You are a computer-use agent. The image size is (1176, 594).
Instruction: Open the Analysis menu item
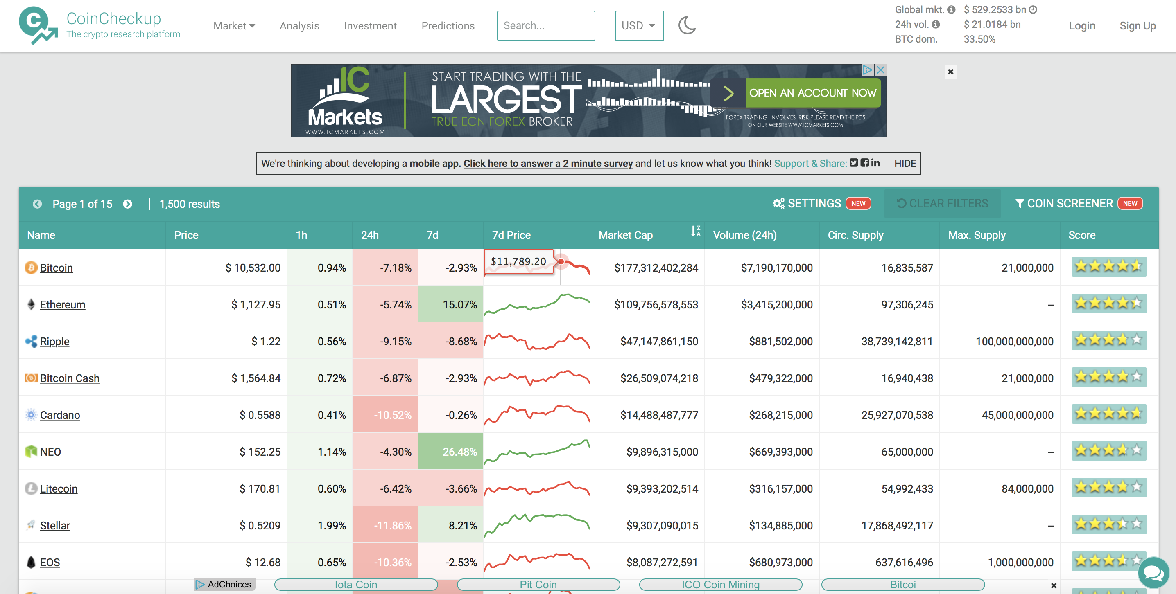(x=299, y=26)
